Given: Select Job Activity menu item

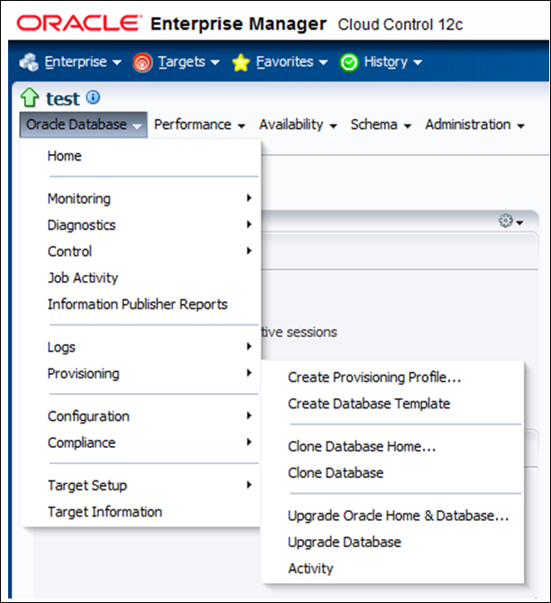Looking at the screenshot, I should 142,278.
